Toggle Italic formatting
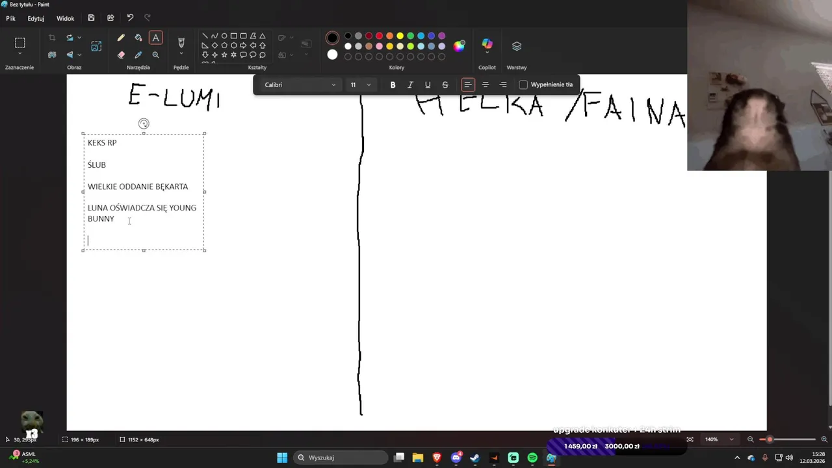Viewport: 832px width, 468px height. click(x=410, y=84)
